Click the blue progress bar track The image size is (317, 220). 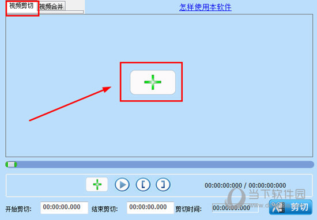tap(160, 165)
